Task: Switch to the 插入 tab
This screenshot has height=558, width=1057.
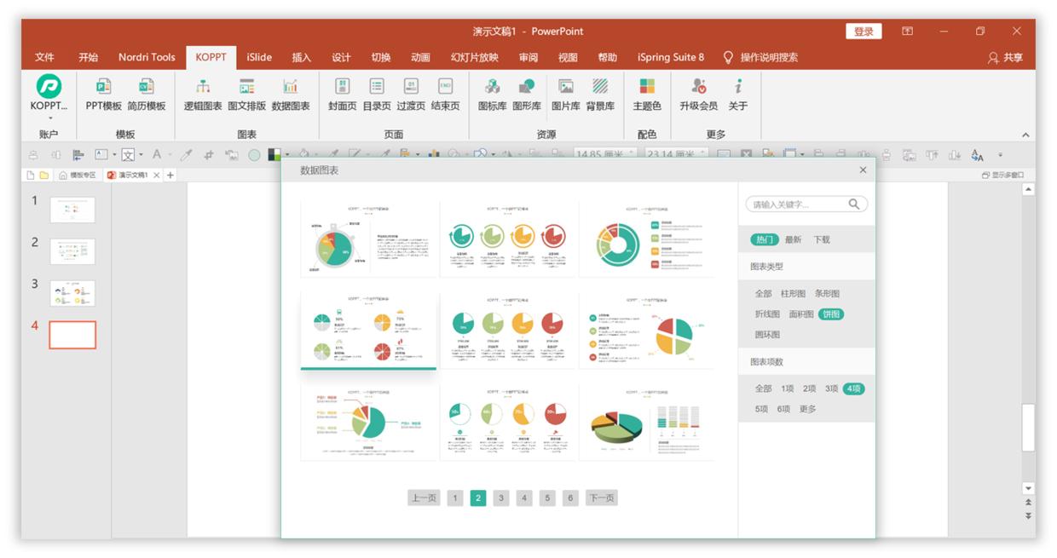Action: coord(301,57)
